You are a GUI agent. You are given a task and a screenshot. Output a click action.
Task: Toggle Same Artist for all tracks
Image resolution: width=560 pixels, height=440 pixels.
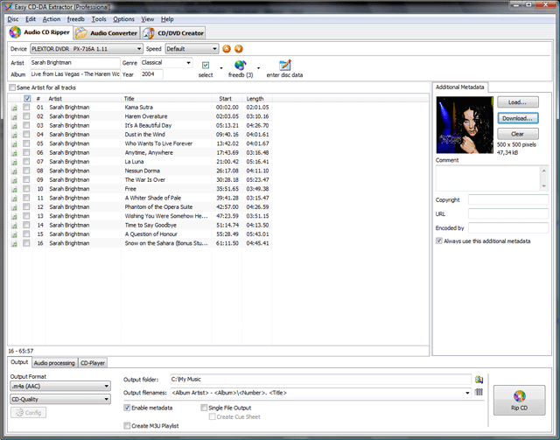click(x=12, y=87)
